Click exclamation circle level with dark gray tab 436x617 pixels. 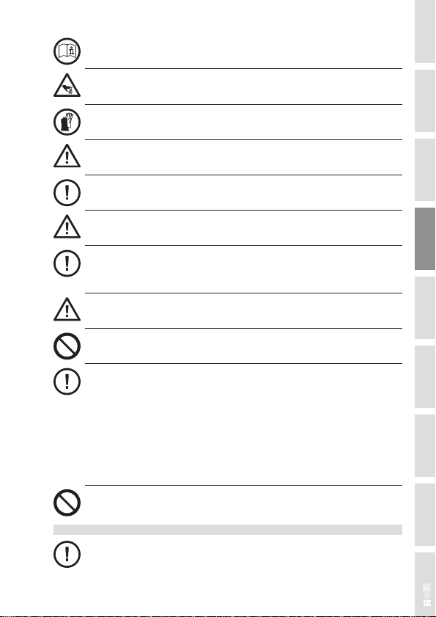(67, 263)
